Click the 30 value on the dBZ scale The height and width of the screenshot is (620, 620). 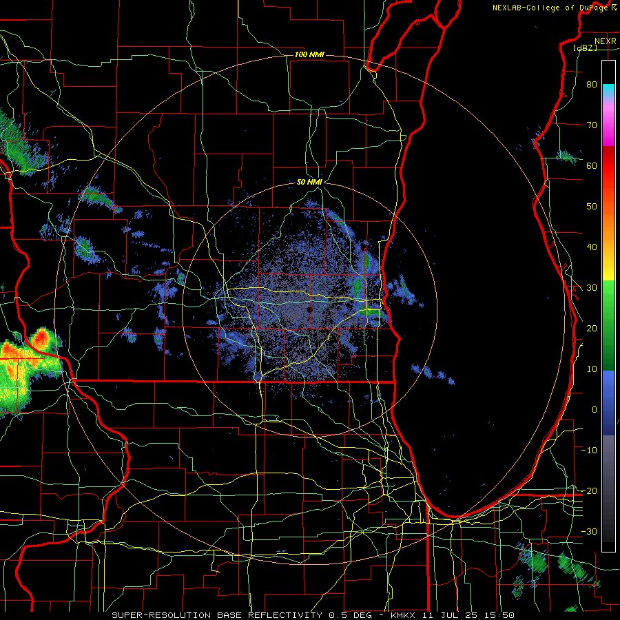point(592,288)
